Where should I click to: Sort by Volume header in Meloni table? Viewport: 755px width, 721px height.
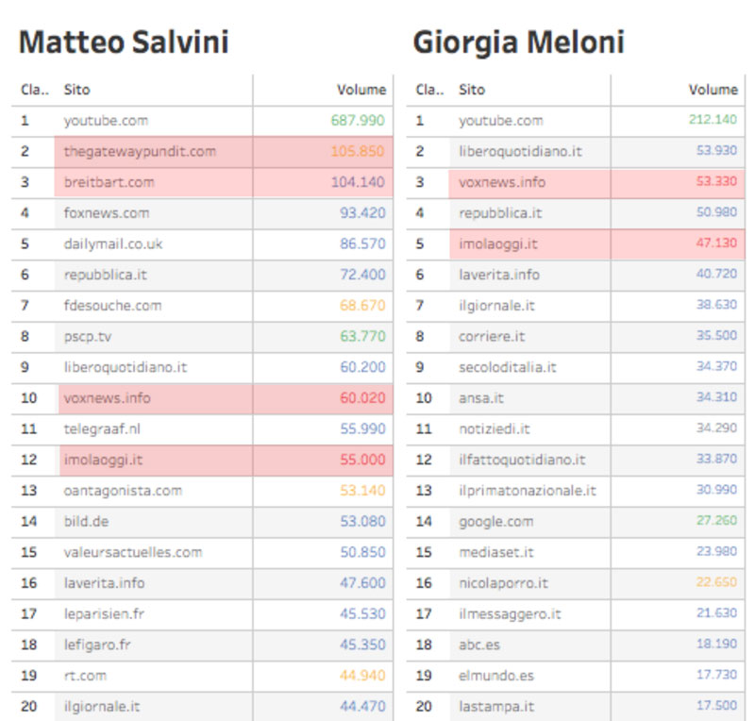click(x=713, y=90)
